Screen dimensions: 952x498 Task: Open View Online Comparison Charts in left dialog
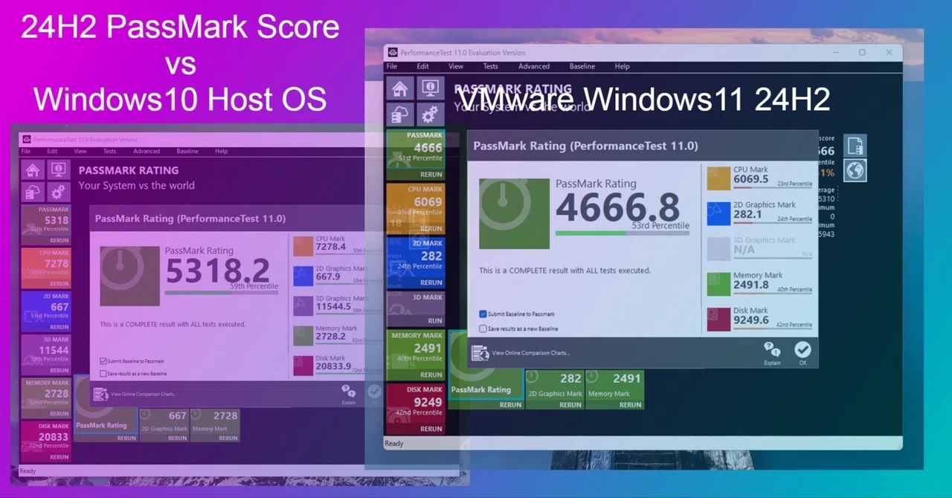click(144, 394)
